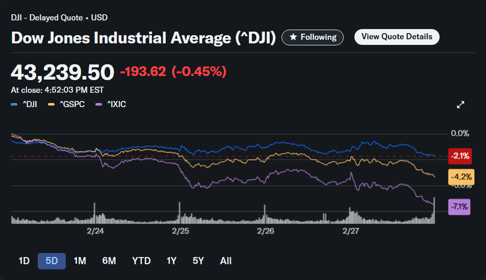Click the 2/27 date axis label

(350, 232)
